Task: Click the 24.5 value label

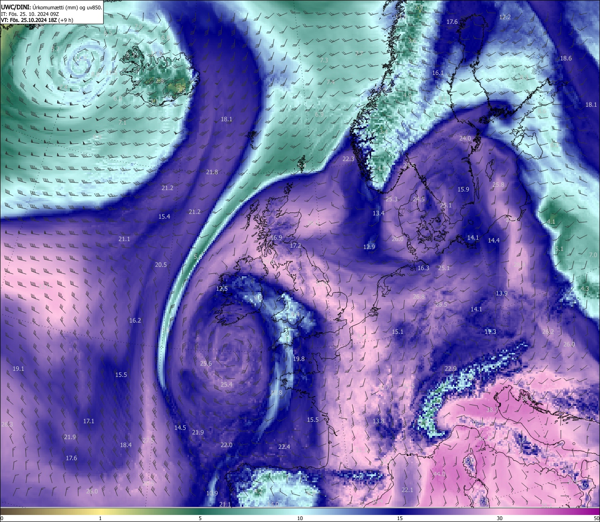Action: [x=419, y=199]
